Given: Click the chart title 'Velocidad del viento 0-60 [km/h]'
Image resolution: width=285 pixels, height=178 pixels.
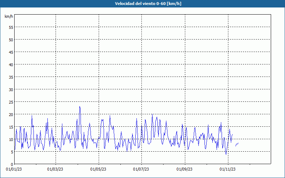Looking at the screenshot, I should pos(148,4).
